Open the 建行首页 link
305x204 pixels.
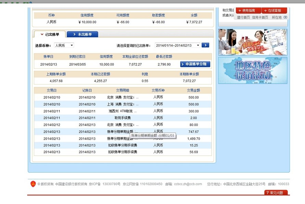pyautogui.click(x=243, y=17)
